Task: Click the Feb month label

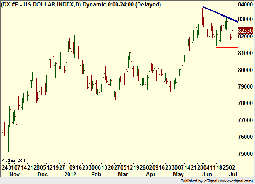Action: coord(96,174)
